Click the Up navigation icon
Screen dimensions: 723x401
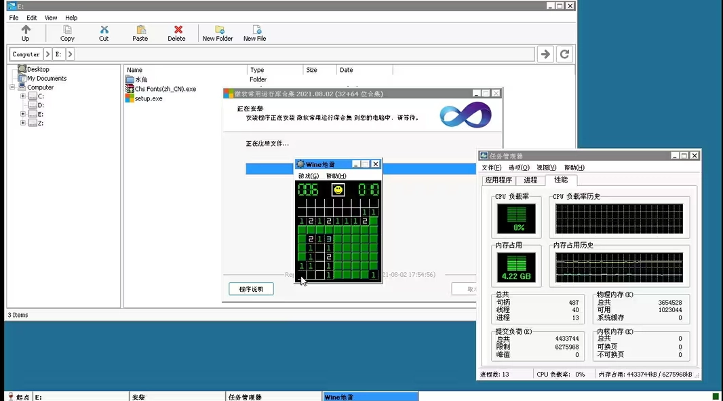click(26, 30)
